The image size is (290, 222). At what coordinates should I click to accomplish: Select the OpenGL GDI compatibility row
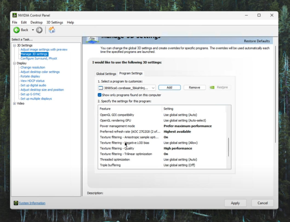[x=162, y=115]
